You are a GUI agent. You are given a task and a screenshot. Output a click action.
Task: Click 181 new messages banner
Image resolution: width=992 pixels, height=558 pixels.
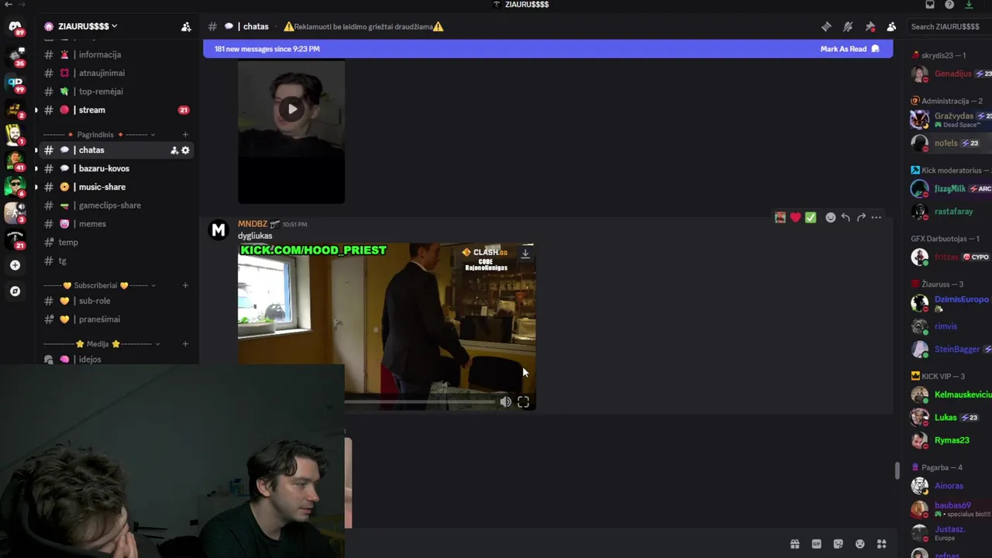pos(548,49)
